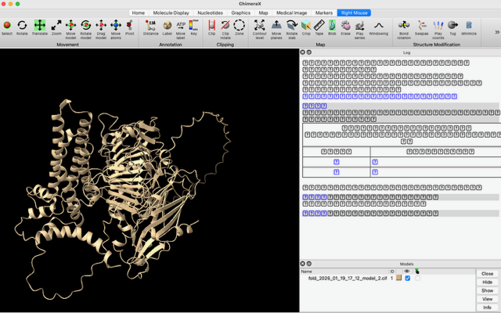This screenshot has width=501, height=313.
Task: Expand the toolbar overflow chevron
Action: click(x=496, y=31)
